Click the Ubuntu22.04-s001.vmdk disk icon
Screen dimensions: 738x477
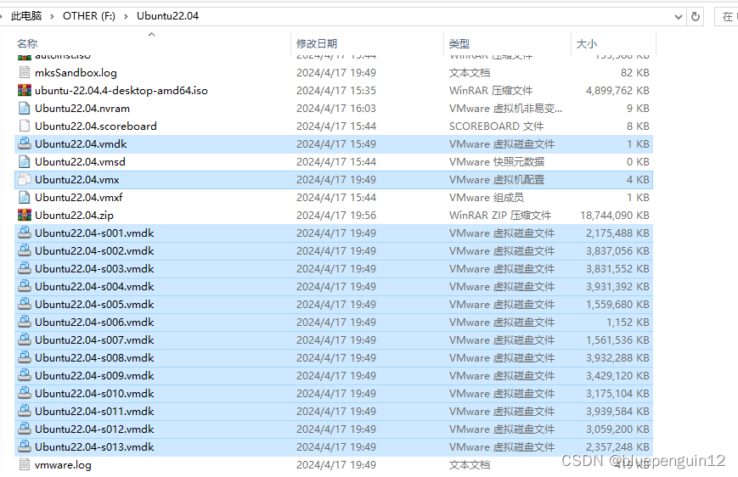[x=25, y=233]
